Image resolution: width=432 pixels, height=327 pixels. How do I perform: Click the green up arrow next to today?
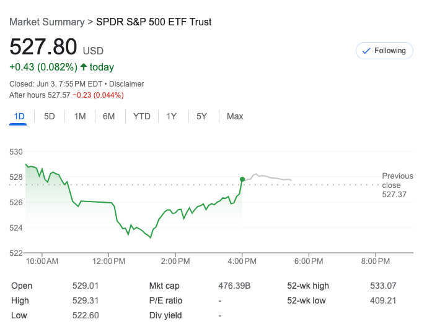(84, 67)
